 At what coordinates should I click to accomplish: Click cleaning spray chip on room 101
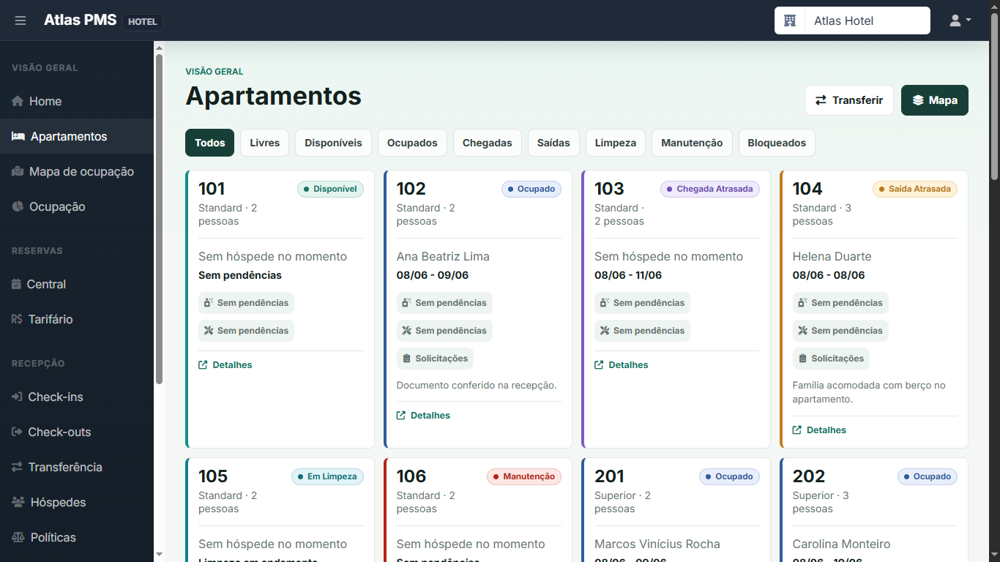click(246, 303)
